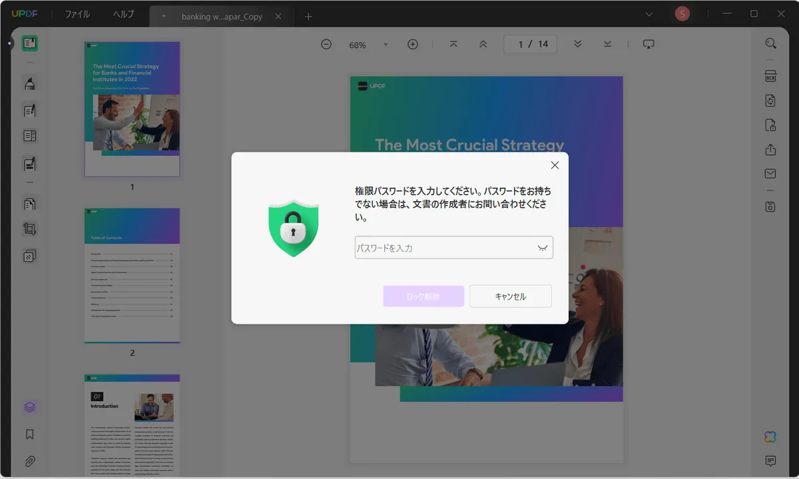
Task: Select page 1 thumbnail
Action: pyautogui.click(x=132, y=109)
